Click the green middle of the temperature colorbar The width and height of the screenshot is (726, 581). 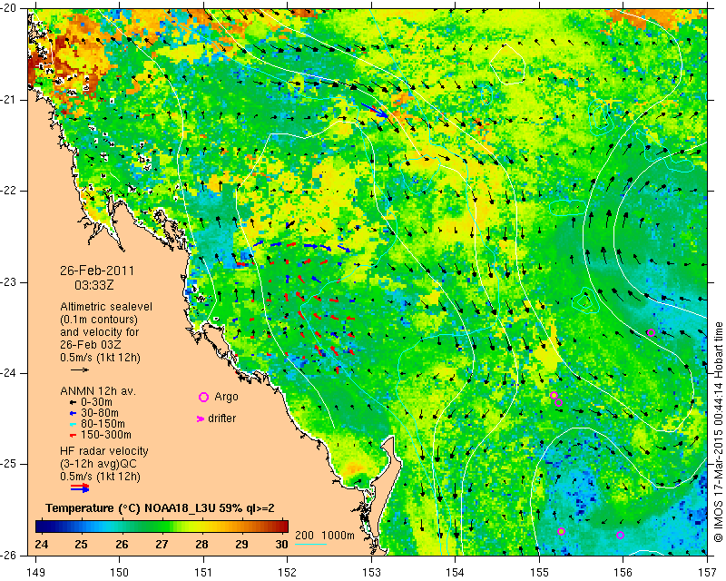click(162, 527)
